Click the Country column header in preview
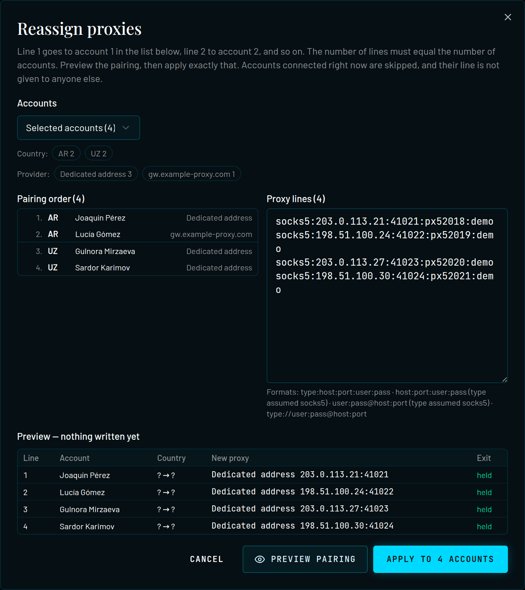525x590 pixels. pyautogui.click(x=171, y=458)
